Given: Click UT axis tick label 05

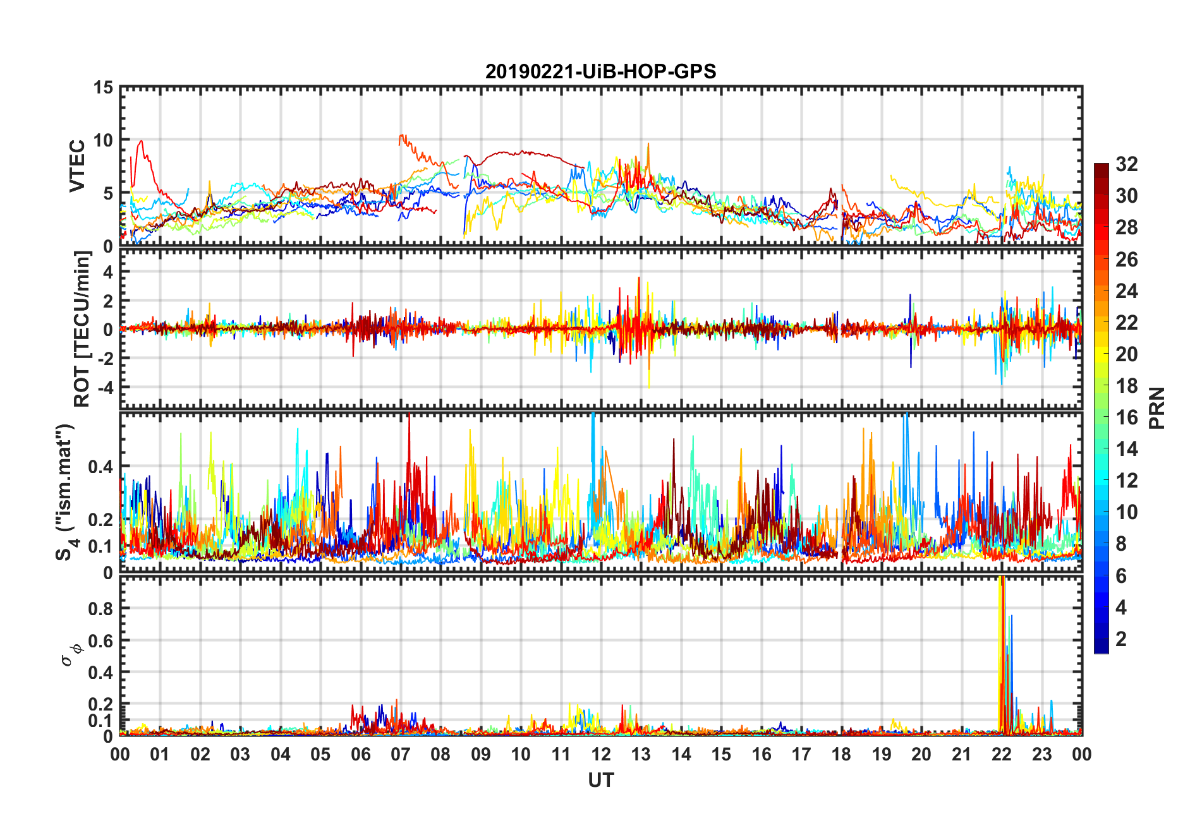Looking at the screenshot, I should [320, 754].
